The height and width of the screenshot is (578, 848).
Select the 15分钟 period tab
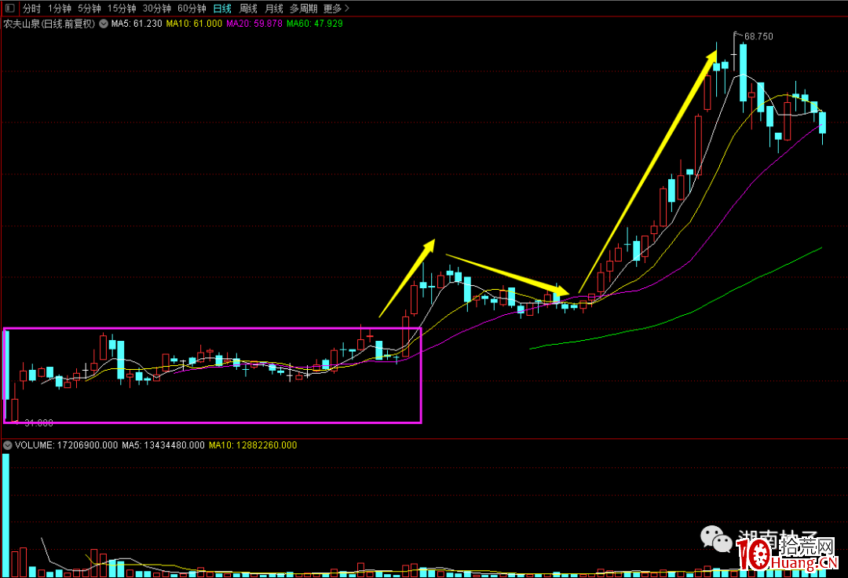click(122, 9)
